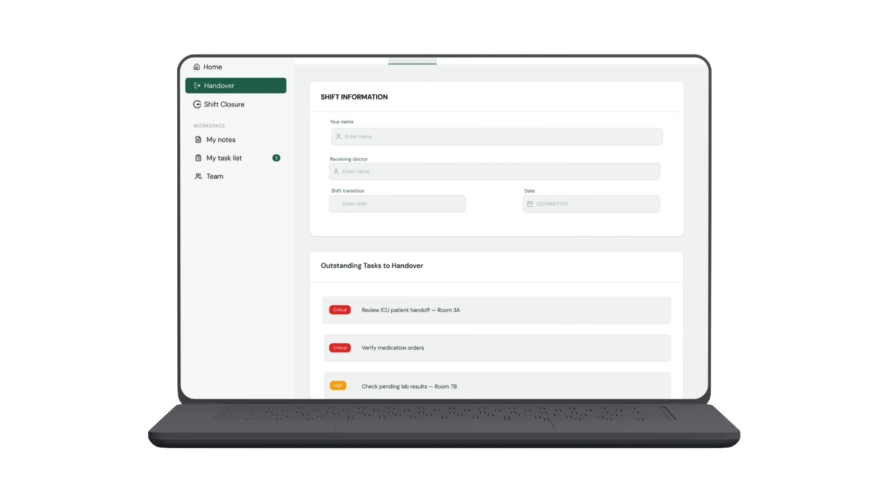The width and height of the screenshot is (889, 500).
Task: Focus the Your name input field
Action: [x=497, y=137]
